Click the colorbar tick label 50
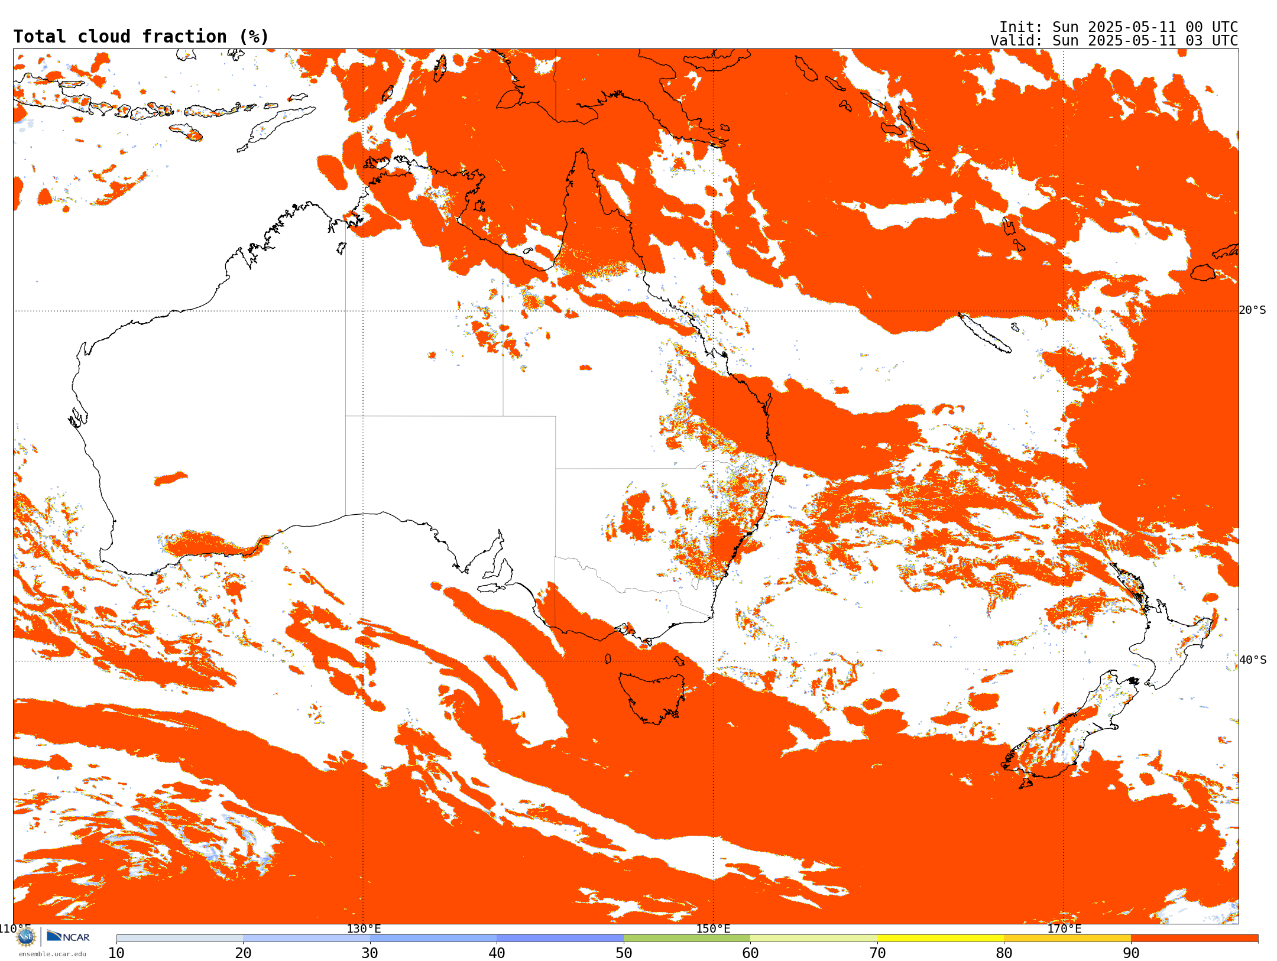Image resolution: width=1277 pixels, height=961 pixels. [624, 953]
